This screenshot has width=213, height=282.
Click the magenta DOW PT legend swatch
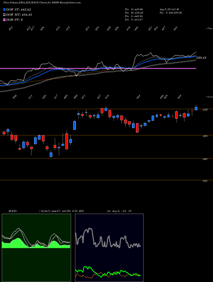point(4,20)
